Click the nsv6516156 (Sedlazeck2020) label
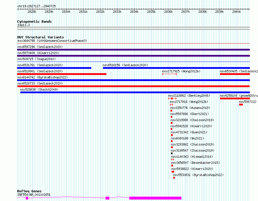The height and width of the screenshot is (201, 258). click(x=125, y=65)
